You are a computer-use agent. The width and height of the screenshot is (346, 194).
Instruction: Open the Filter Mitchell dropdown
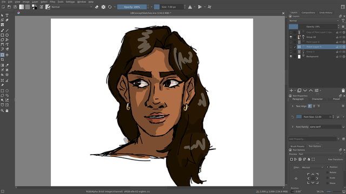[x=312, y=168]
